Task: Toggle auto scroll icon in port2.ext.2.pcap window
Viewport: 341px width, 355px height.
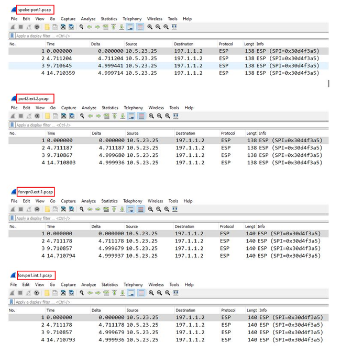Action: [131, 116]
